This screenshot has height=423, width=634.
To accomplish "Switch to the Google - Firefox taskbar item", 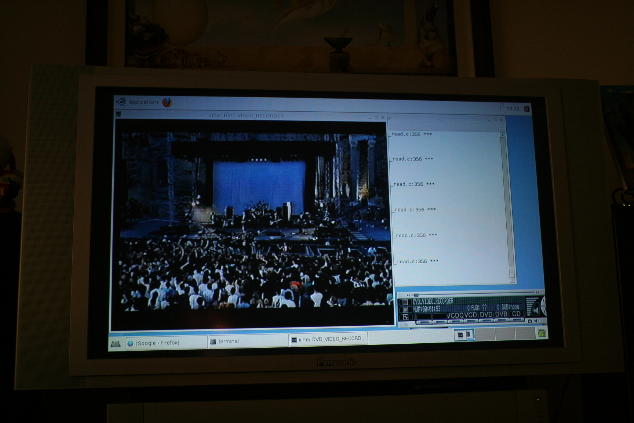I will pyautogui.click(x=167, y=343).
